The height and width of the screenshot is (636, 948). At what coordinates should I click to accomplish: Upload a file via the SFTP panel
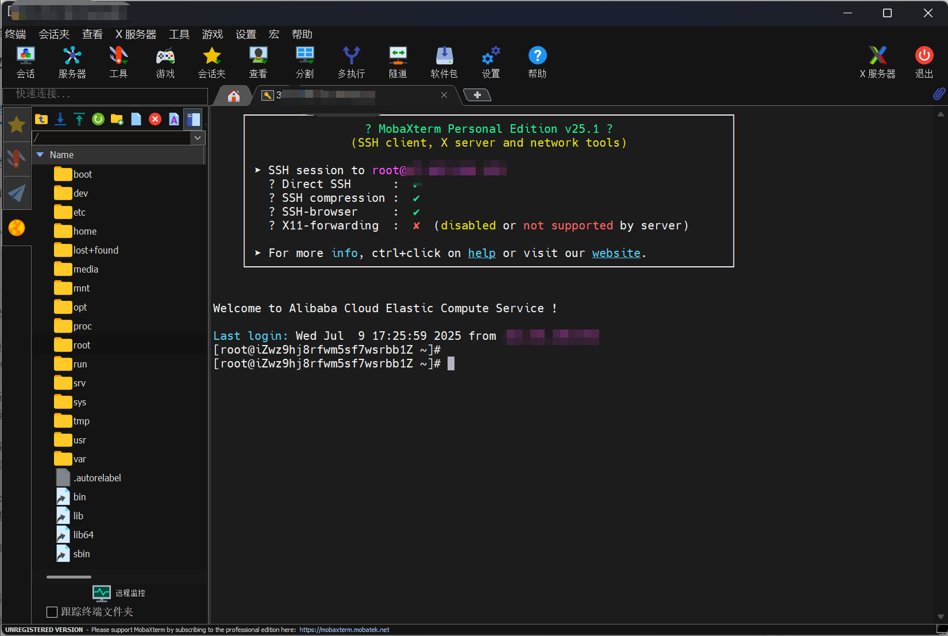tap(79, 119)
